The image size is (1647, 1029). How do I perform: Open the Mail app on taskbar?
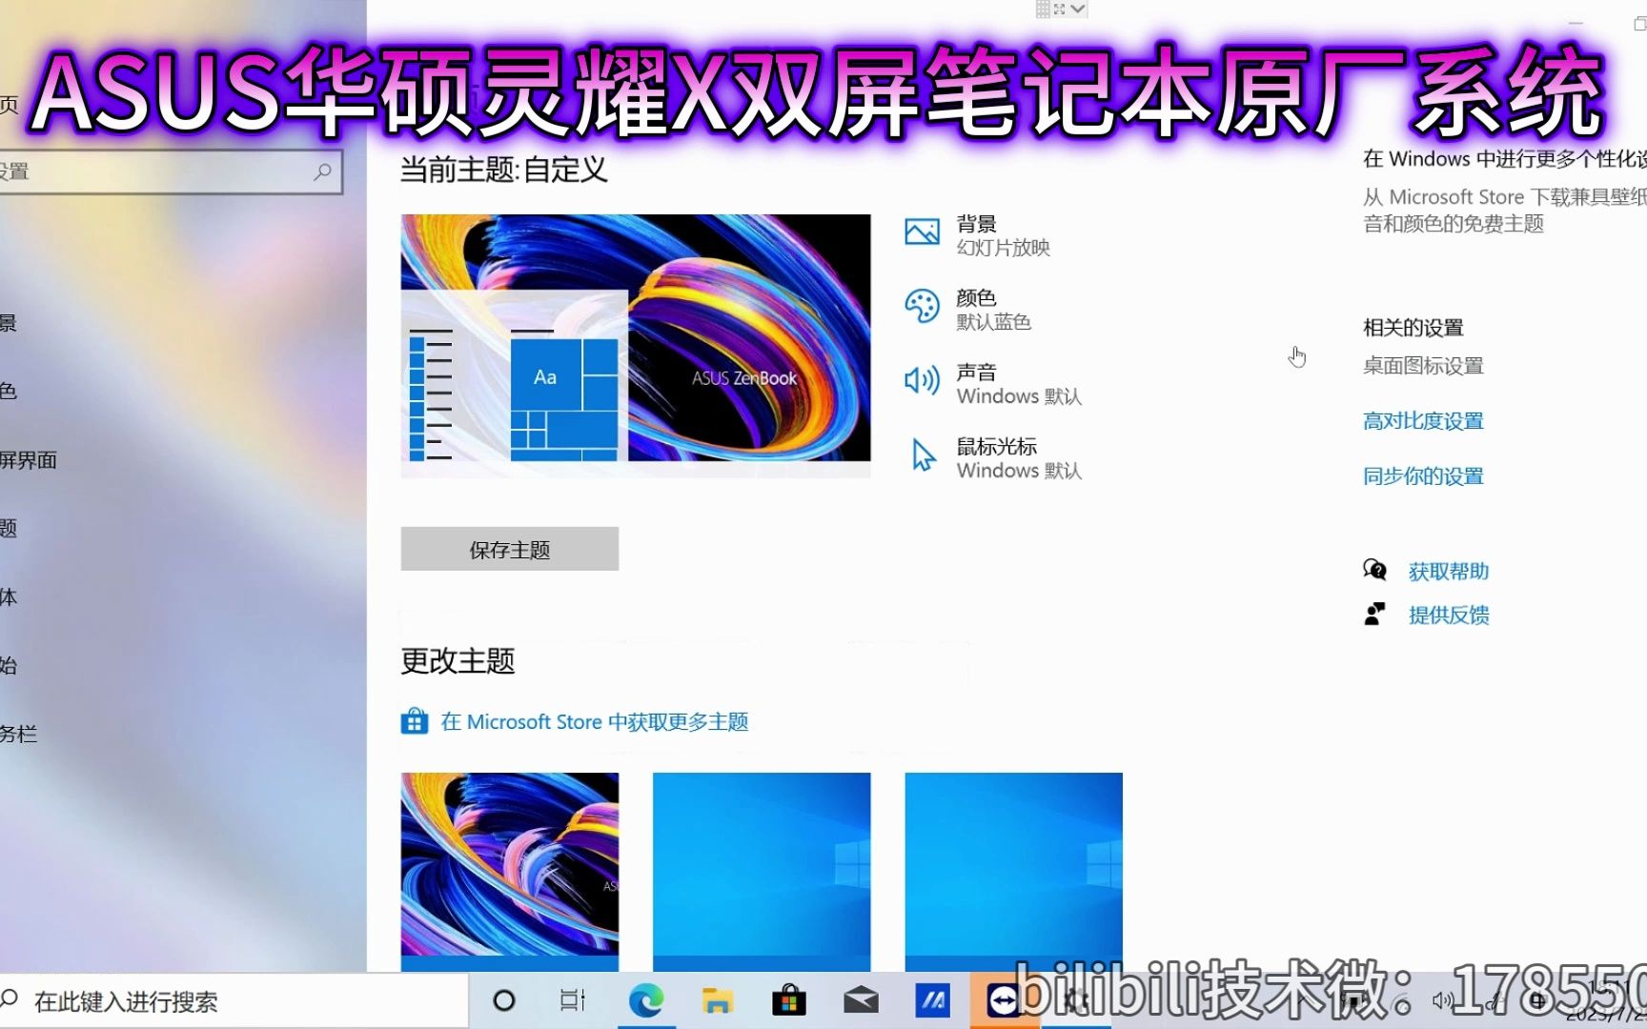point(861,1000)
